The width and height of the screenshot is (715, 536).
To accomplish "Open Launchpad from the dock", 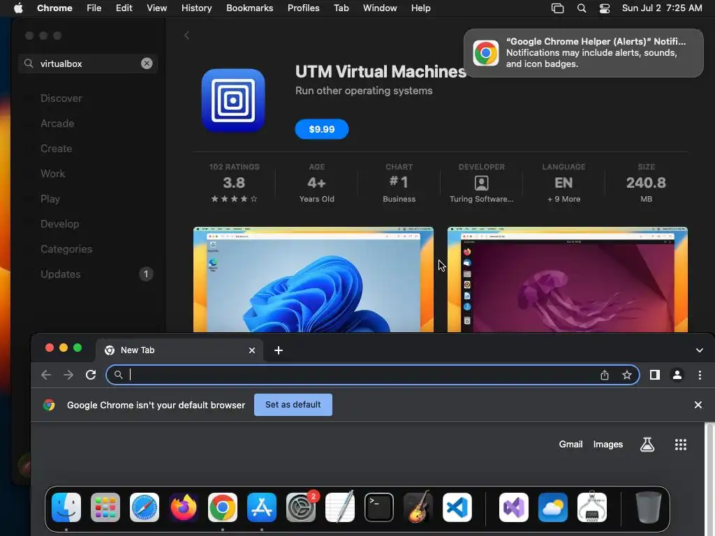I will coord(105,507).
